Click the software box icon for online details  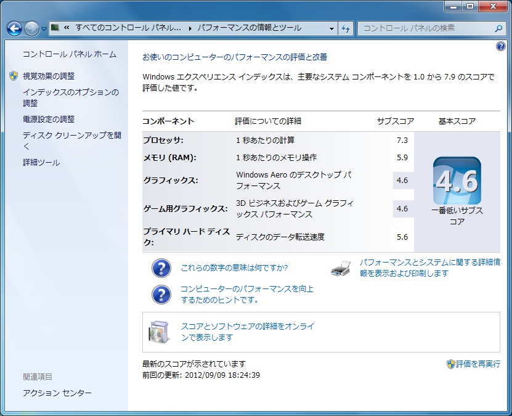(160, 332)
